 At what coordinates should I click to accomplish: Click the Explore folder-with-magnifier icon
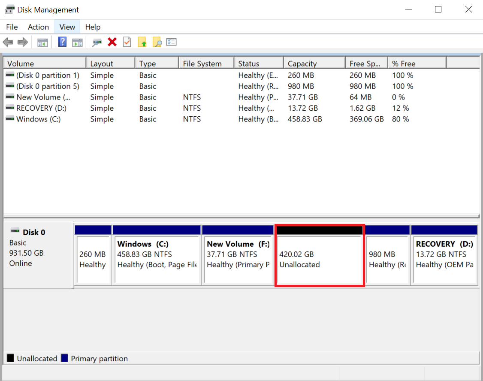click(157, 42)
